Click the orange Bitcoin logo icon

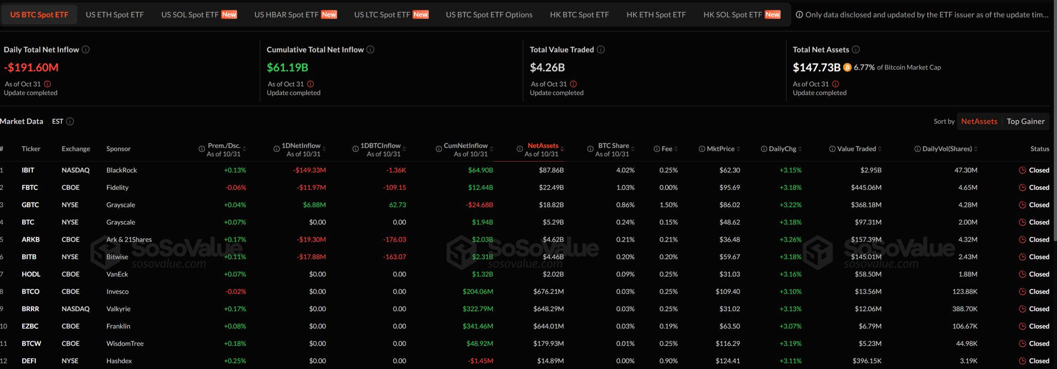pyautogui.click(x=847, y=67)
